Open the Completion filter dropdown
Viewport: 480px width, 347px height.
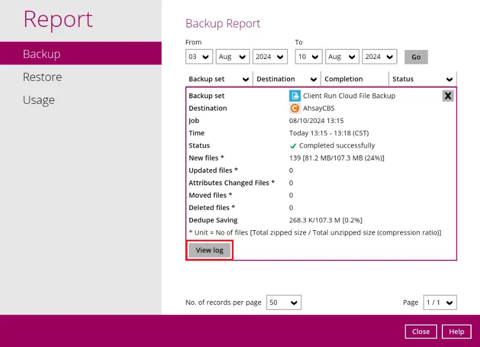click(x=354, y=79)
